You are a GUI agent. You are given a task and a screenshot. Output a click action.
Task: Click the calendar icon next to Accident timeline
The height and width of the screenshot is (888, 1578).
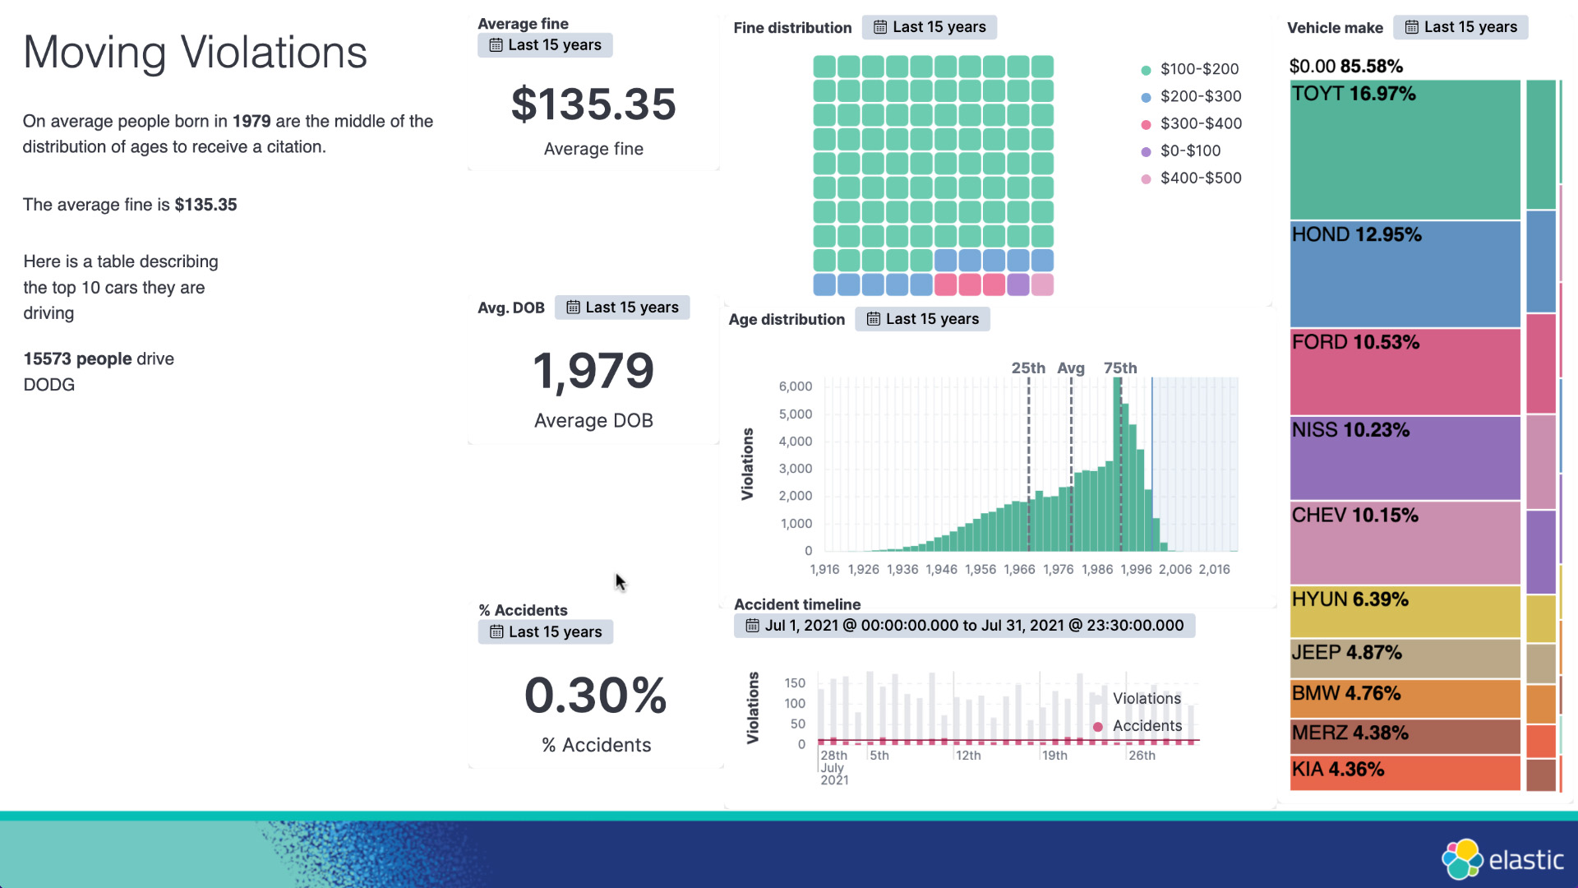click(751, 626)
